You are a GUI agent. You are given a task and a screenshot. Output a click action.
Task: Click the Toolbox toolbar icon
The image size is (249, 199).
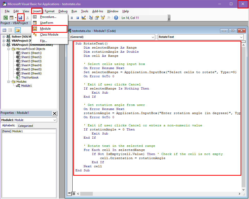[x=109, y=18]
